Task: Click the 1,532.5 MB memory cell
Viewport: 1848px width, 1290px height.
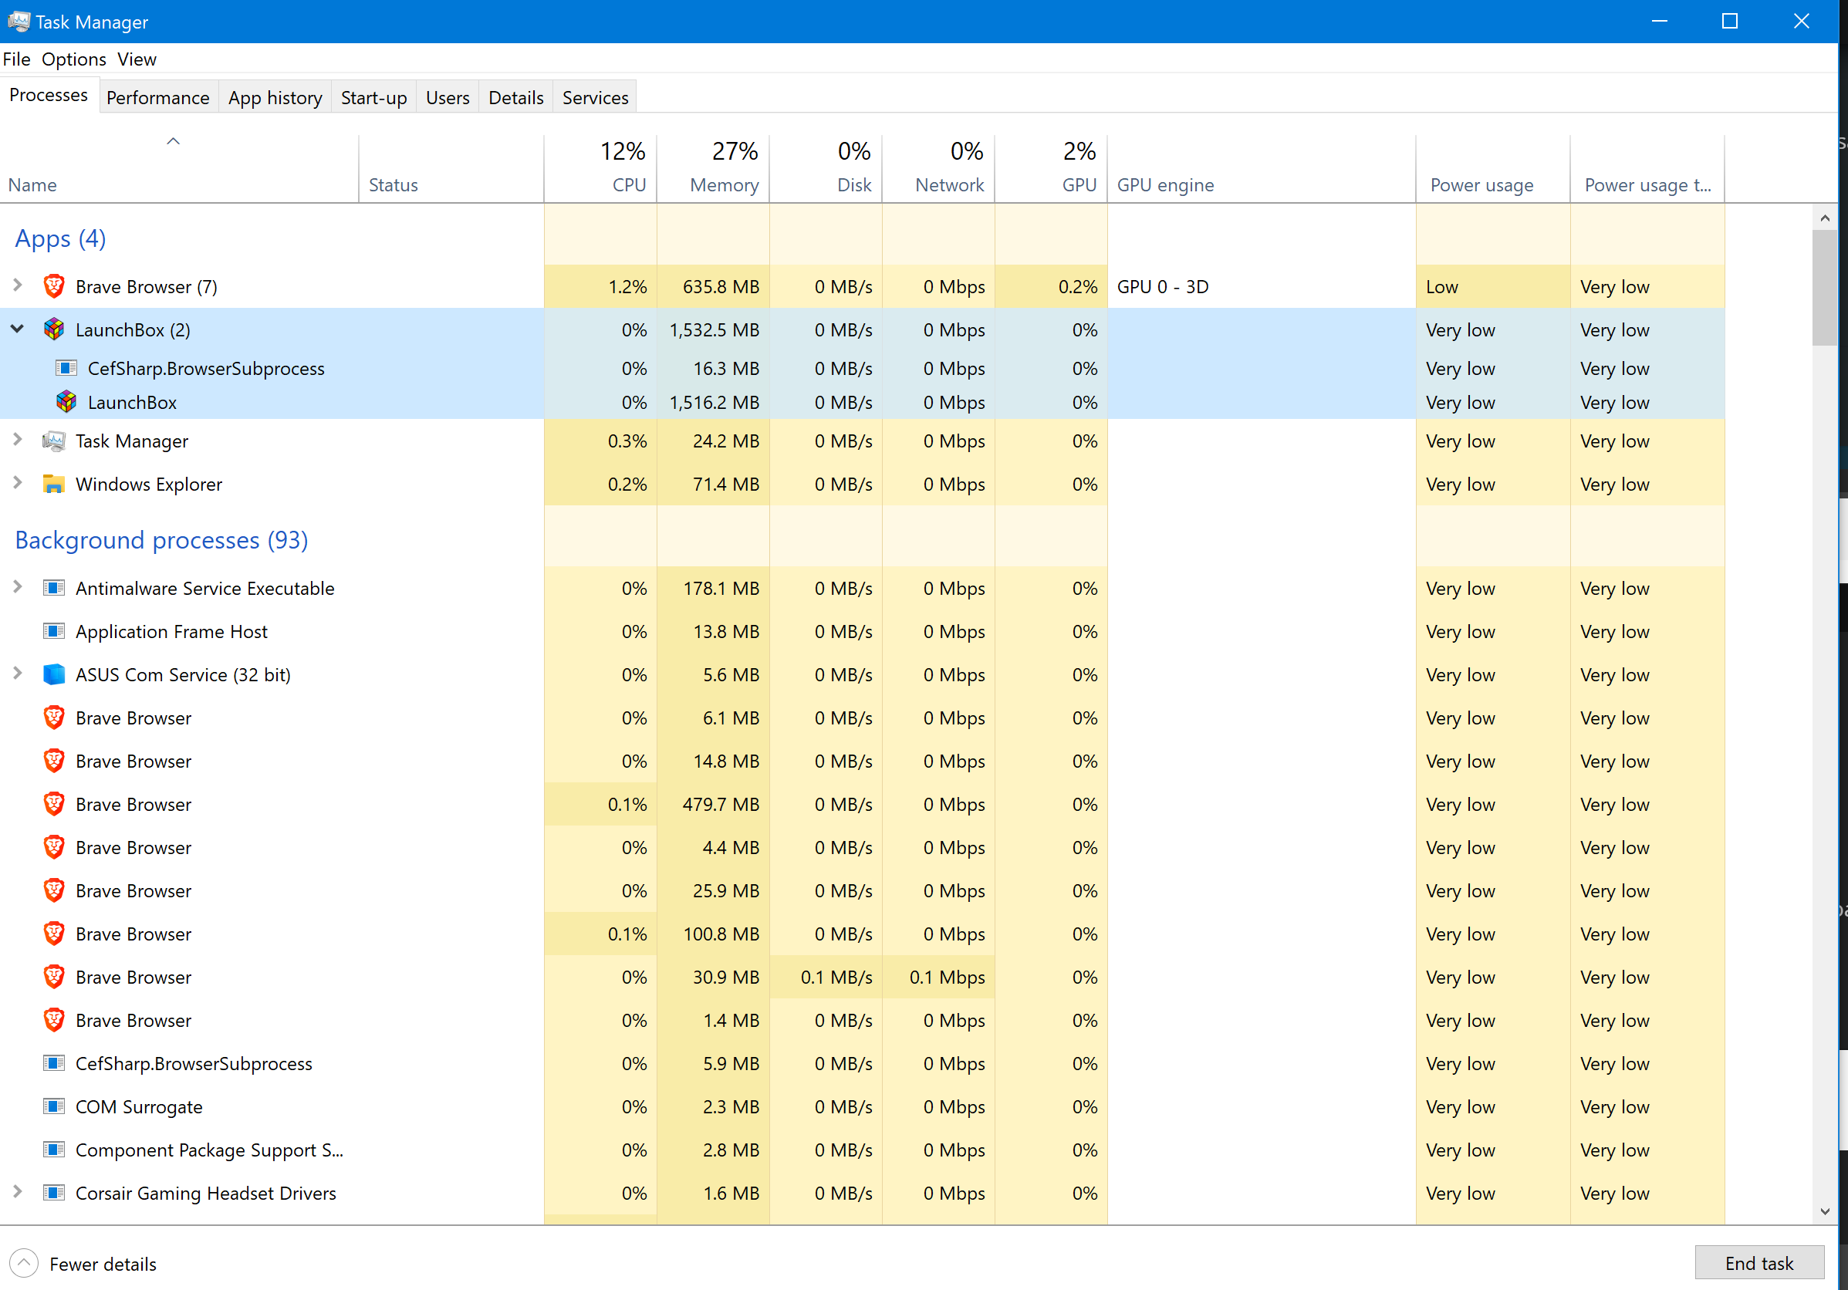Action: pos(714,330)
